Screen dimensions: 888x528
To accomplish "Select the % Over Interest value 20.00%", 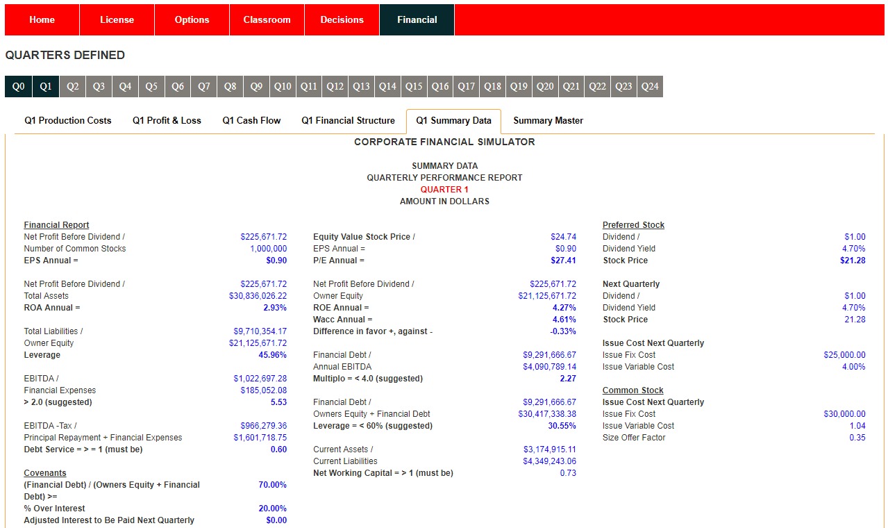I will click(273, 509).
